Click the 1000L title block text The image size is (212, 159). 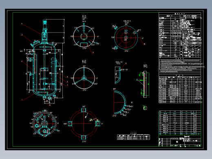point(177,139)
